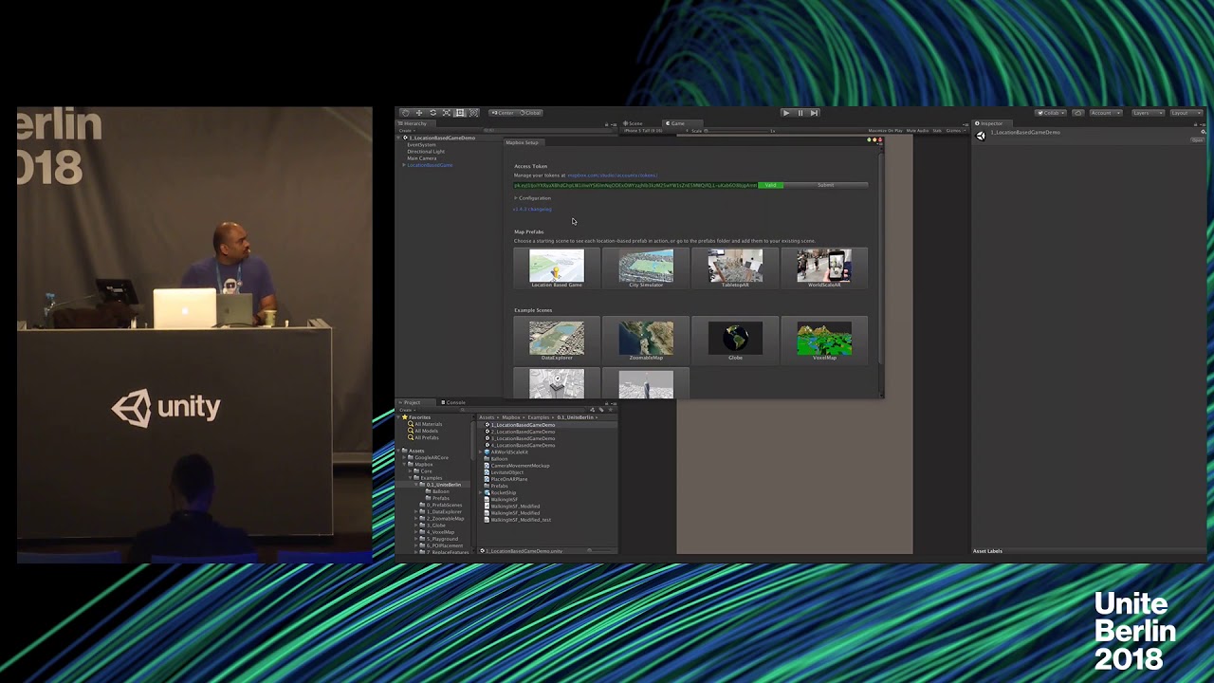Switch to the Console tab
Image resolution: width=1214 pixels, height=683 pixels.
coord(454,402)
